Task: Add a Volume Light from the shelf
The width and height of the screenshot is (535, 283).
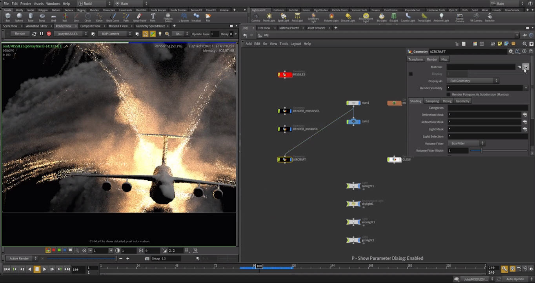Action: click(x=331, y=17)
